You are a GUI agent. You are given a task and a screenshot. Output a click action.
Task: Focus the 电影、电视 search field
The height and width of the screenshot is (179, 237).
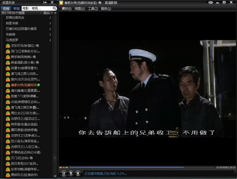[37, 8]
